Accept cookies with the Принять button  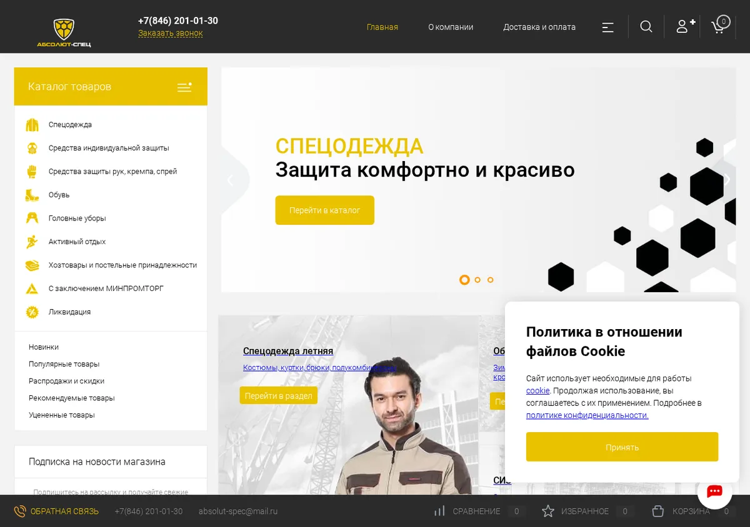point(622,447)
